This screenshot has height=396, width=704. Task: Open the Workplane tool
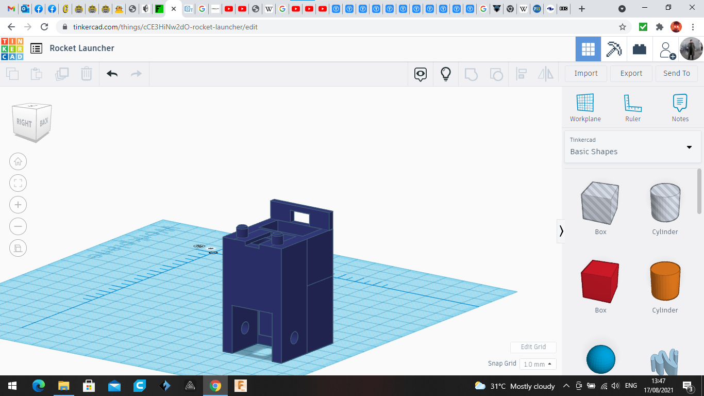585,108
